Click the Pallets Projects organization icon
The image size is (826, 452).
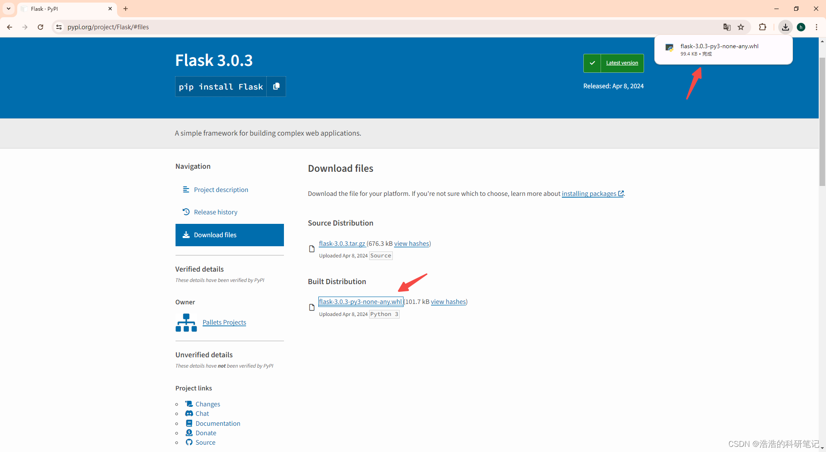[x=186, y=322]
